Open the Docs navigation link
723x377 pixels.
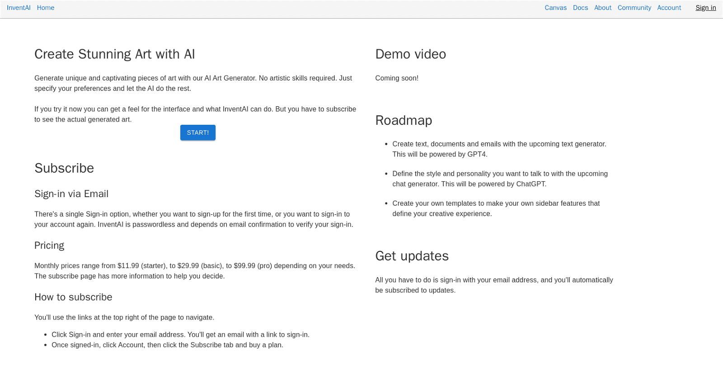pyautogui.click(x=580, y=8)
